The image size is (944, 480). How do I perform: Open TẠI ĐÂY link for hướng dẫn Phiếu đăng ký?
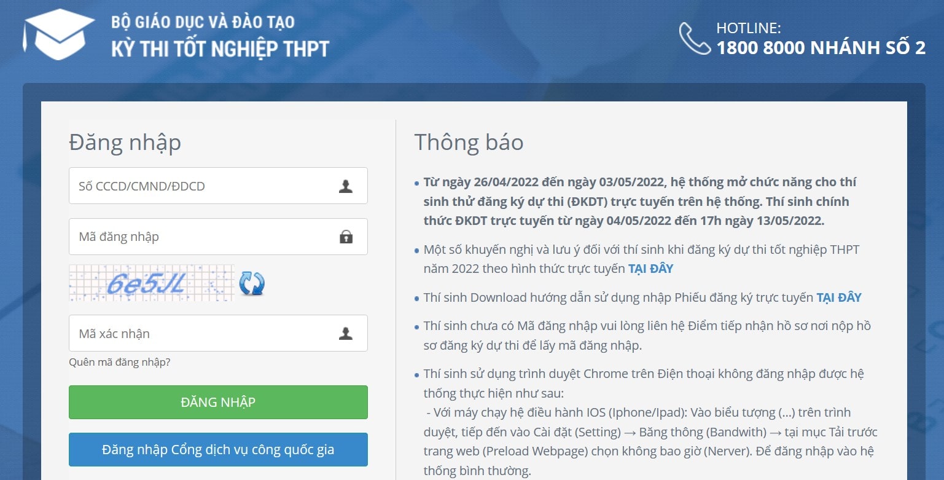pyautogui.click(x=839, y=297)
